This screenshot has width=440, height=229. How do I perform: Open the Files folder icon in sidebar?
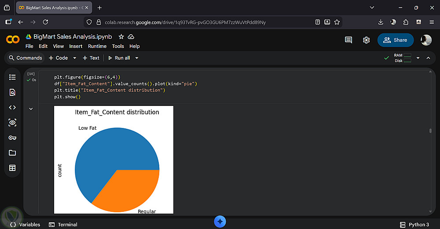[x=12, y=153]
